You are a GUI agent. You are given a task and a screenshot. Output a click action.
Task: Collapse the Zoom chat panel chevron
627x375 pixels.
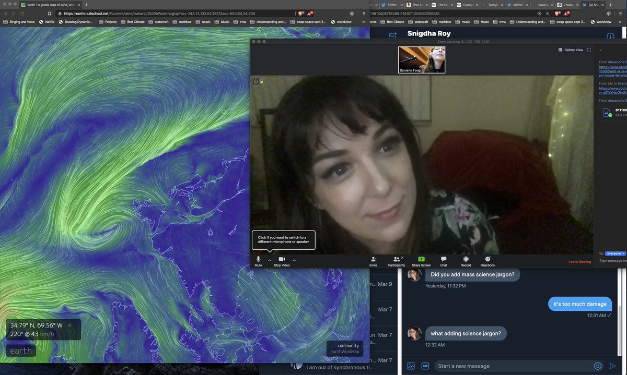[601, 50]
